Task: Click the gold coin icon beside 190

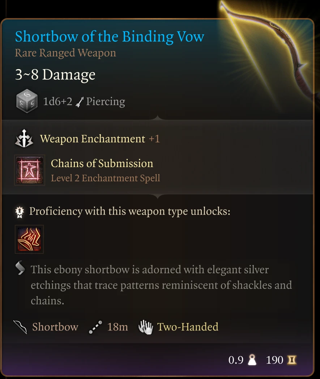Action: click(x=292, y=360)
